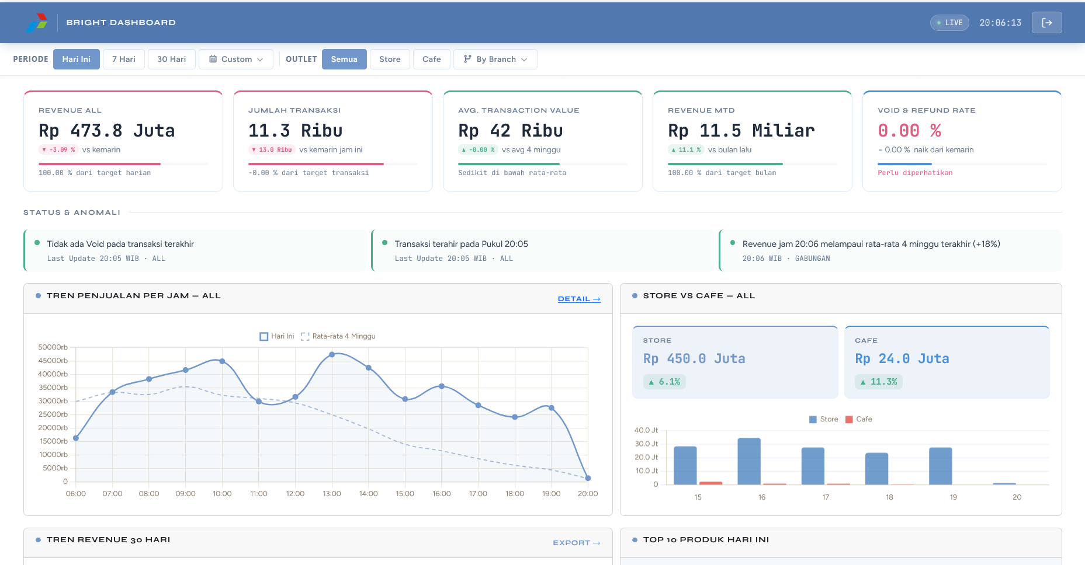Click the 13:00 peak data point

pos(332,354)
